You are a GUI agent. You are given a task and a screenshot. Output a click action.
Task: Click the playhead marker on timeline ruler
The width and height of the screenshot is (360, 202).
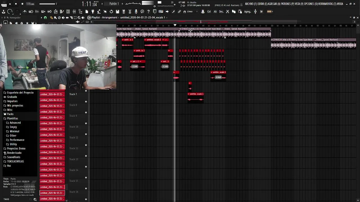tap(175, 25)
